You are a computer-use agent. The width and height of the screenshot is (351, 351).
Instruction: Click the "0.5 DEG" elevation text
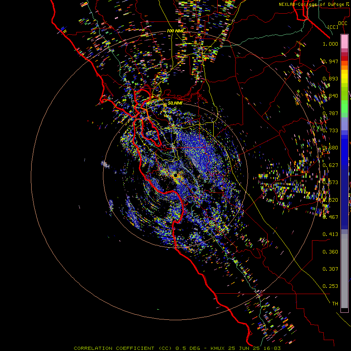(x=188, y=348)
